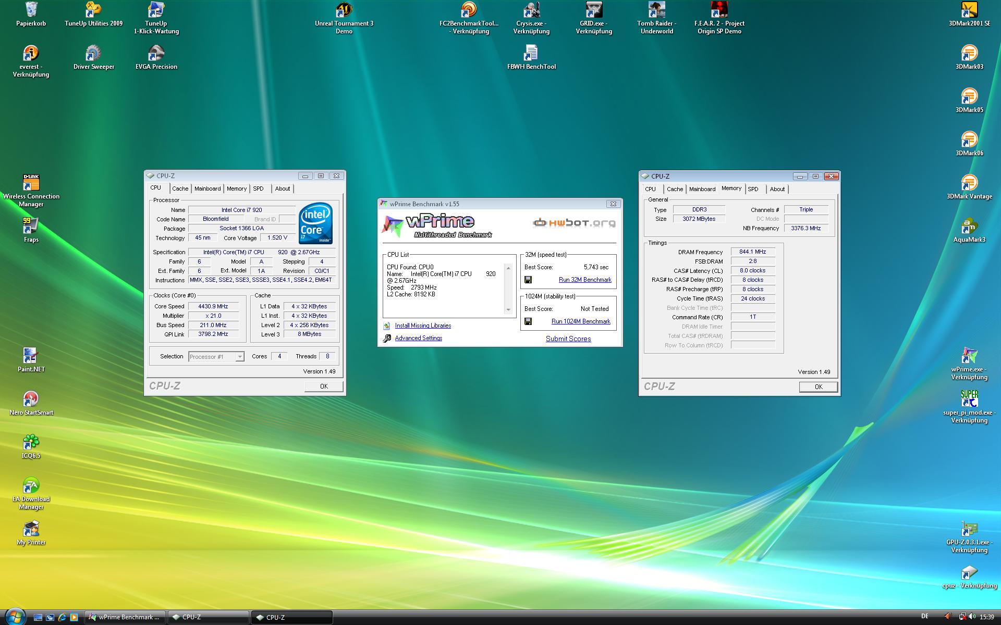Open super_pi_mod.exe shortcut icon

[x=969, y=407]
